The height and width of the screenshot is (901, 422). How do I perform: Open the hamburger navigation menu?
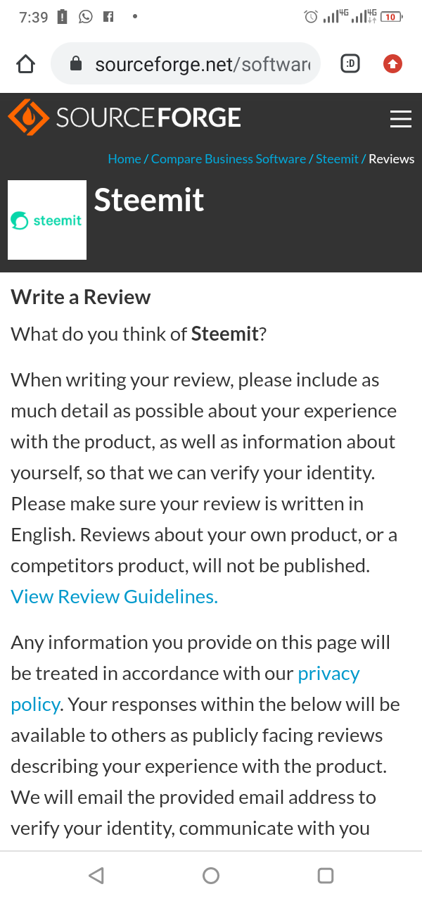coord(400,118)
